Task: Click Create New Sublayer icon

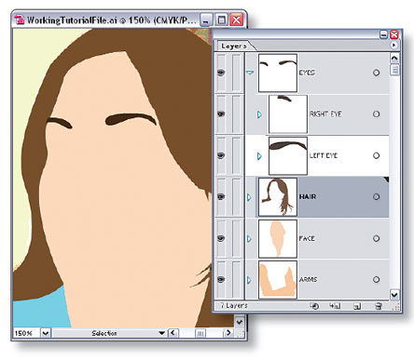Action: [335, 306]
